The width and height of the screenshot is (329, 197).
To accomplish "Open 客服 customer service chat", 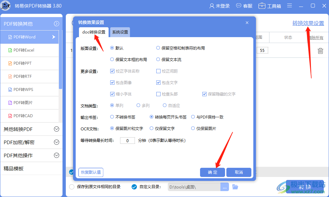I will [x=244, y=6].
